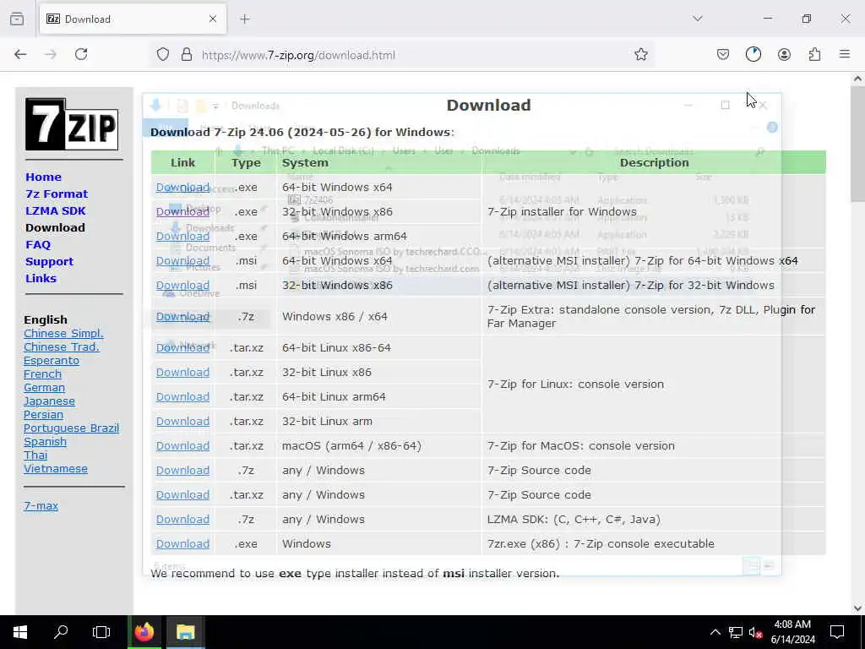Download tar.xz for 64-bit Linux x86-64

[182, 347]
